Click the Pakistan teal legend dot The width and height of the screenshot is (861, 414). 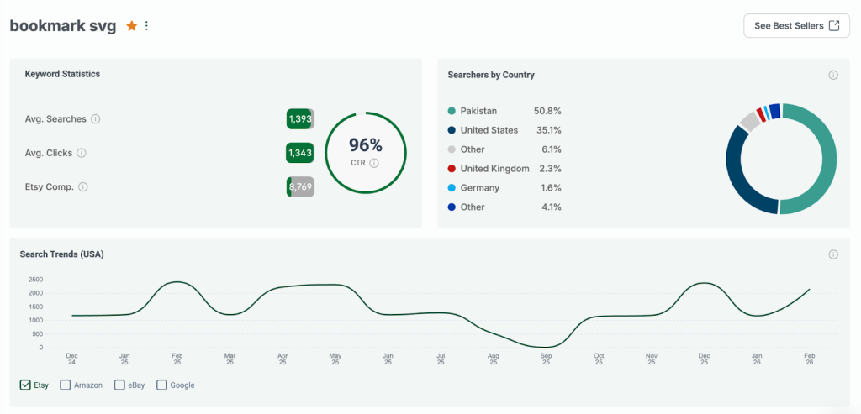(452, 111)
